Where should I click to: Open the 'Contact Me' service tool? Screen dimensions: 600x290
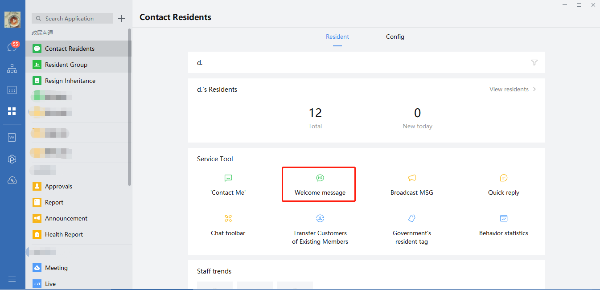(x=228, y=185)
